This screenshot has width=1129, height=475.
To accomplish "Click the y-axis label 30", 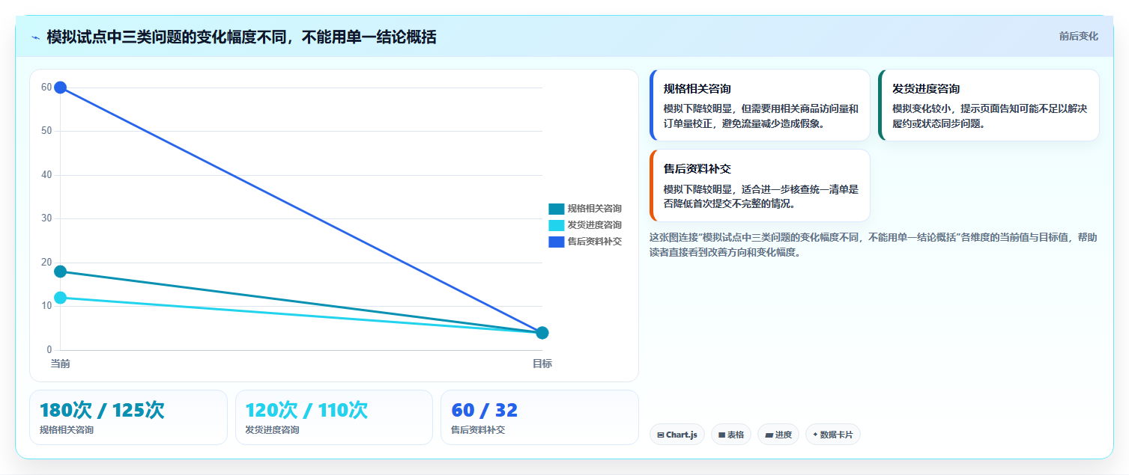I will (x=46, y=218).
